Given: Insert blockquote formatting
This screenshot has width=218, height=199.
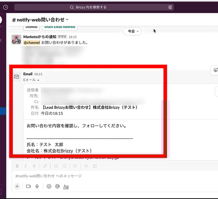Looking at the screenshot, I should (75, 166).
